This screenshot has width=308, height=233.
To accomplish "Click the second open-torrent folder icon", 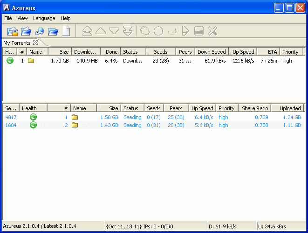I will 26,31.
